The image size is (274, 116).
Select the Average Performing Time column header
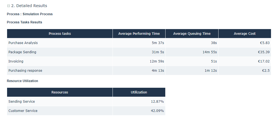pyautogui.click(x=139, y=34)
